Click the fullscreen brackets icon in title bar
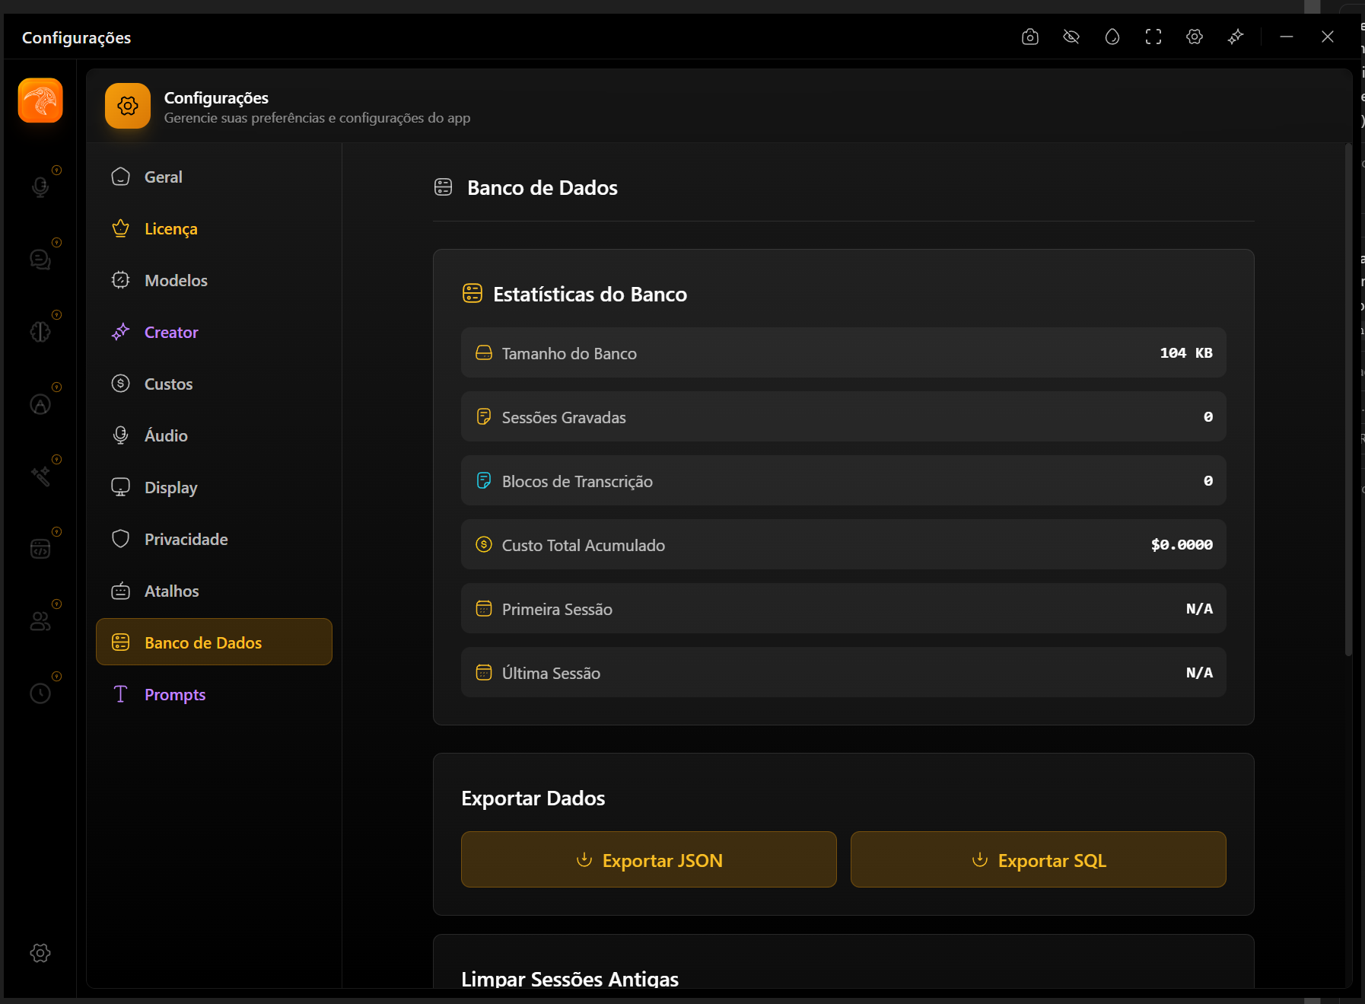Image resolution: width=1365 pixels, height=1004 pixels. (1153, 37)
